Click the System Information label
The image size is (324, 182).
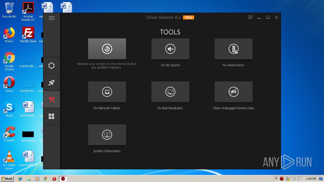107,151
